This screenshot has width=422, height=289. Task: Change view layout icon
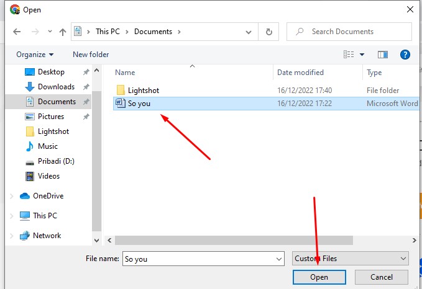349,55
